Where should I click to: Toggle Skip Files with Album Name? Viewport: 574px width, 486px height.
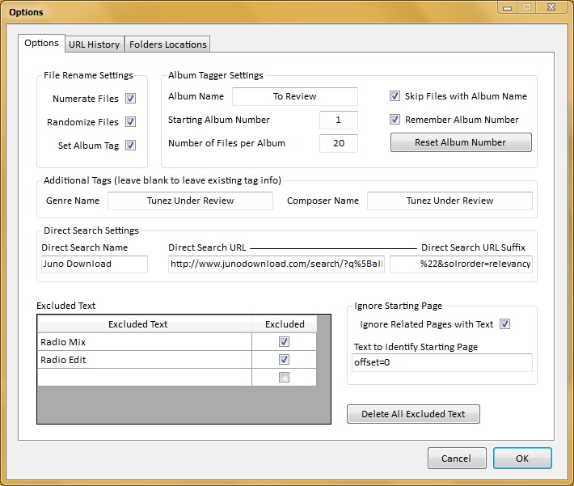click(395, 96)
